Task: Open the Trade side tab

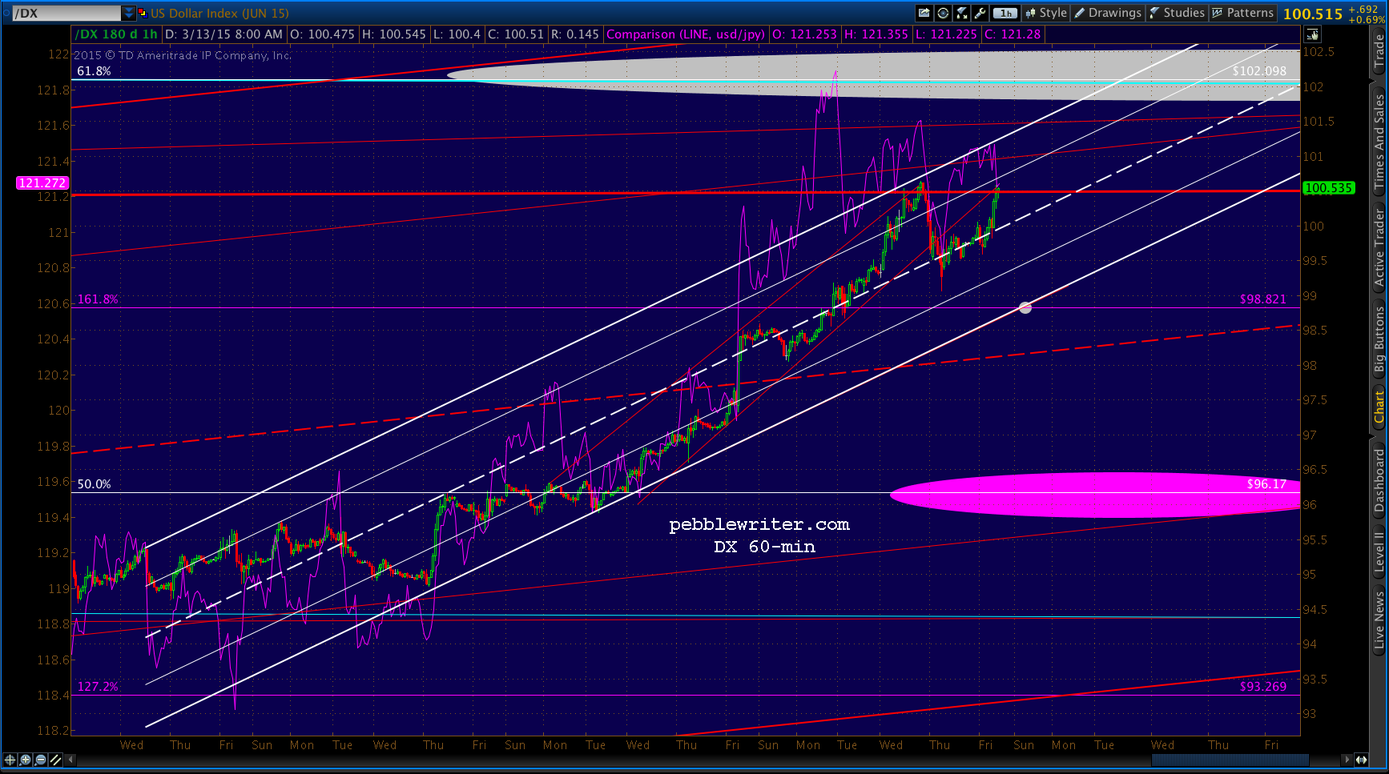Action: coord(1379,52)
